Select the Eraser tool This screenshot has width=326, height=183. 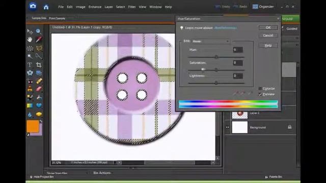coord(39,89)
